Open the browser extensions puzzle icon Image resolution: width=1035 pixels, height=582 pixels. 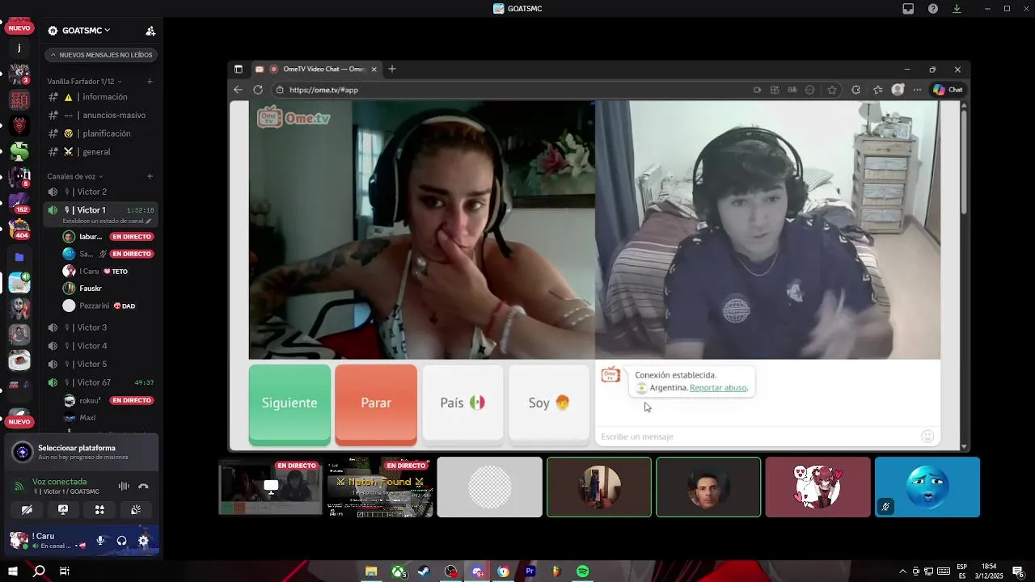coord(856,90)
